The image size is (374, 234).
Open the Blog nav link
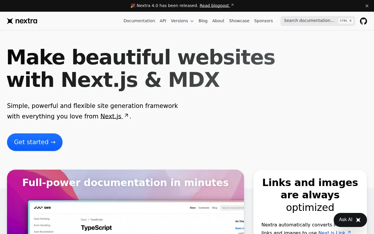click(203, 21)
